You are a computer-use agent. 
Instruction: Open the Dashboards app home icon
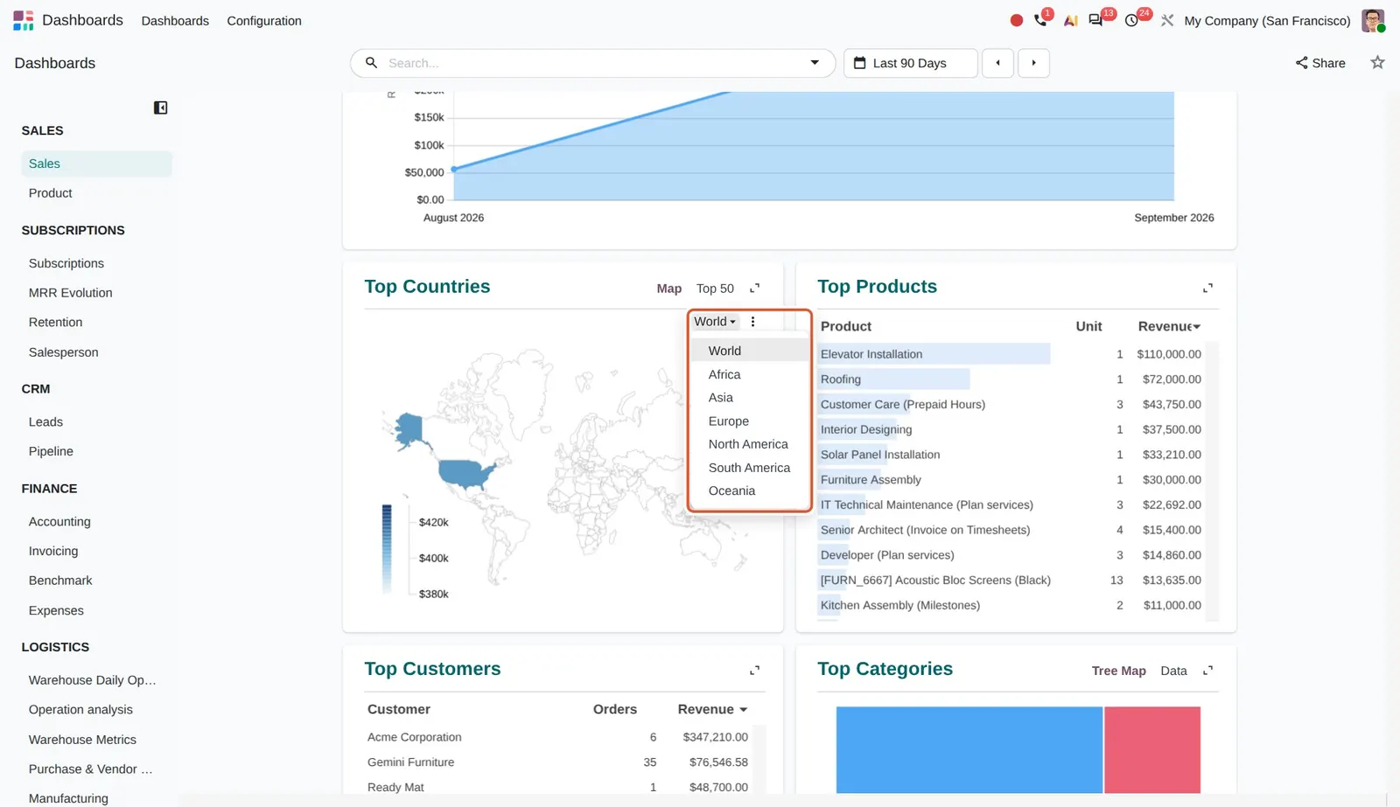(x=24, y=20)
